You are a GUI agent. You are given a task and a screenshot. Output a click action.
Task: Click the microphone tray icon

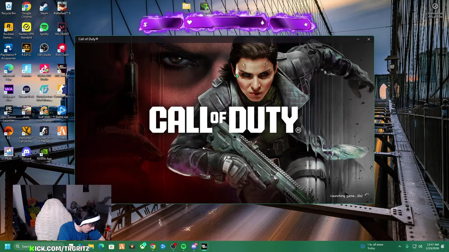[x=407, y=246]
